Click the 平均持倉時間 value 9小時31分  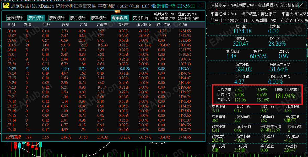(270, 130)
